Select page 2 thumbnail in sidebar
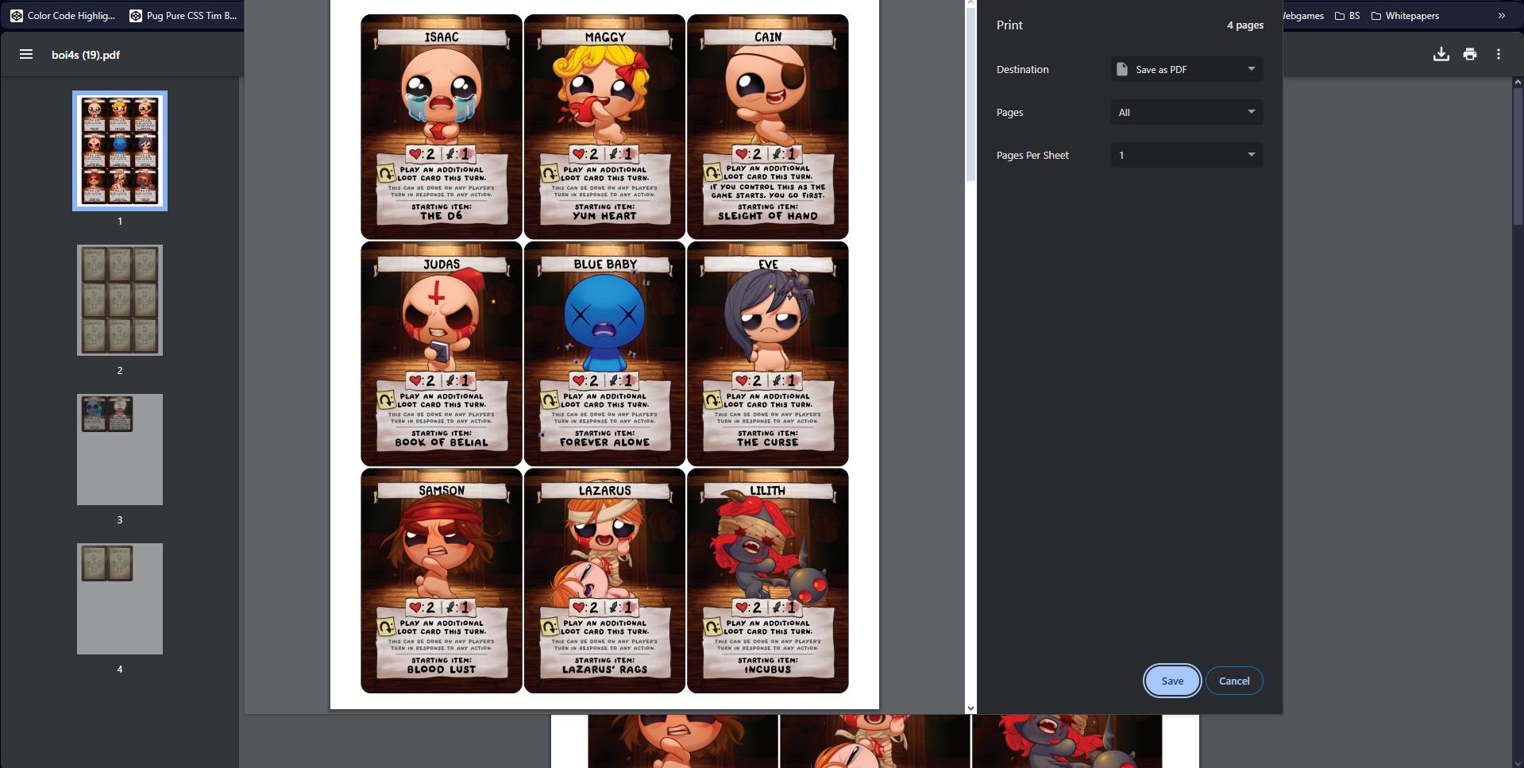 (120, 300)
